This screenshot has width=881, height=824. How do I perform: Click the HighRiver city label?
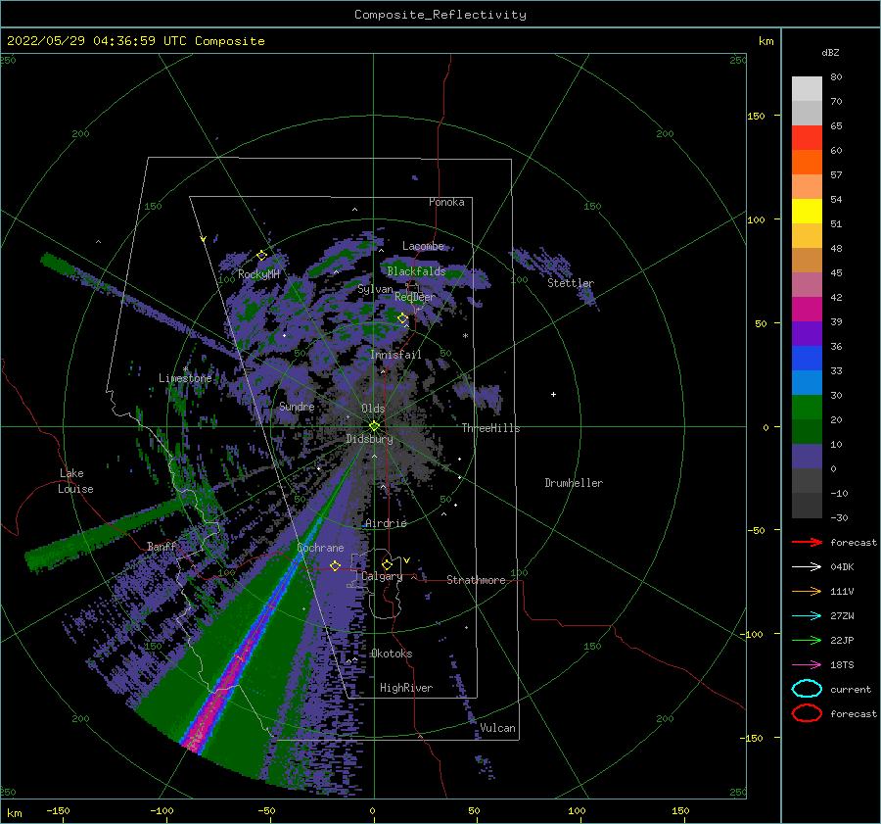coord(406,688)
